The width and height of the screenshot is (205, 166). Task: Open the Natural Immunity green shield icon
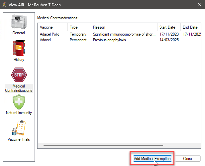19,102
